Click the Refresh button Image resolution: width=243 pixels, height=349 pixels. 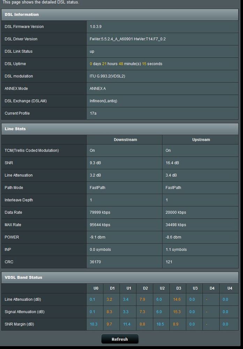[x=120, y=339]
